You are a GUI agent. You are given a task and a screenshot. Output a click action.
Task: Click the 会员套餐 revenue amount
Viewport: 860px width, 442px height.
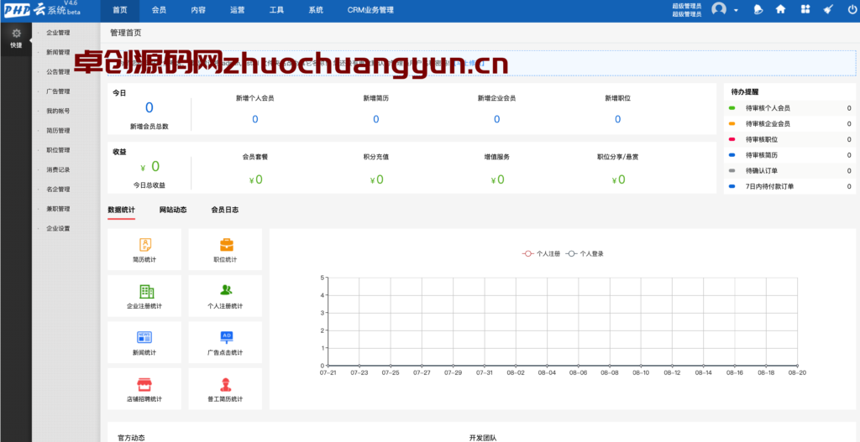click(x=255, y=179)
